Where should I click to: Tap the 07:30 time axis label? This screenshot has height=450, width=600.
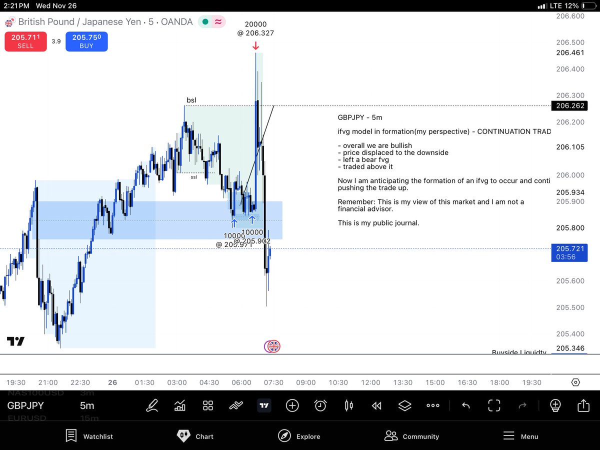[x=273, y=382]
